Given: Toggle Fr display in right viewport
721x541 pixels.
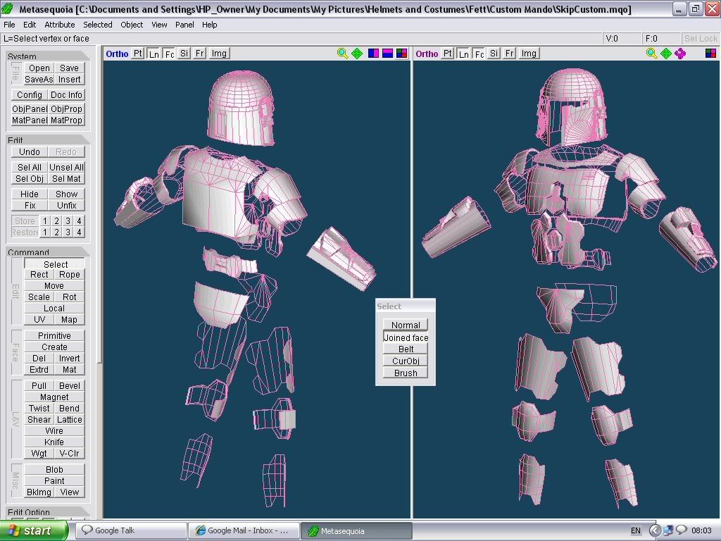Looking at the screenshot, I should pos(510,54).
